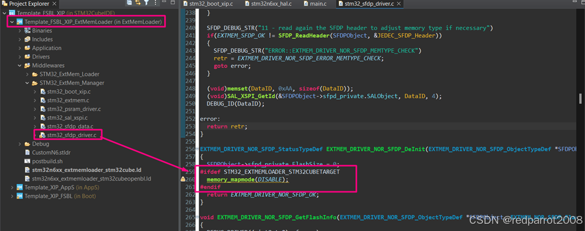
Task: Expand STM32_ExtMem_Loader folder
Action: [27, 74]
